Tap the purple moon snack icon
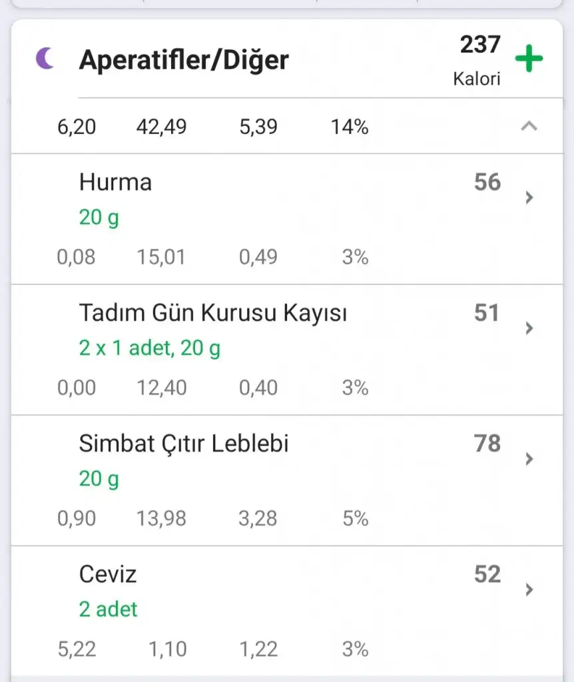The width and height of the screenshot is (574, 682). (x=45, y=59)
